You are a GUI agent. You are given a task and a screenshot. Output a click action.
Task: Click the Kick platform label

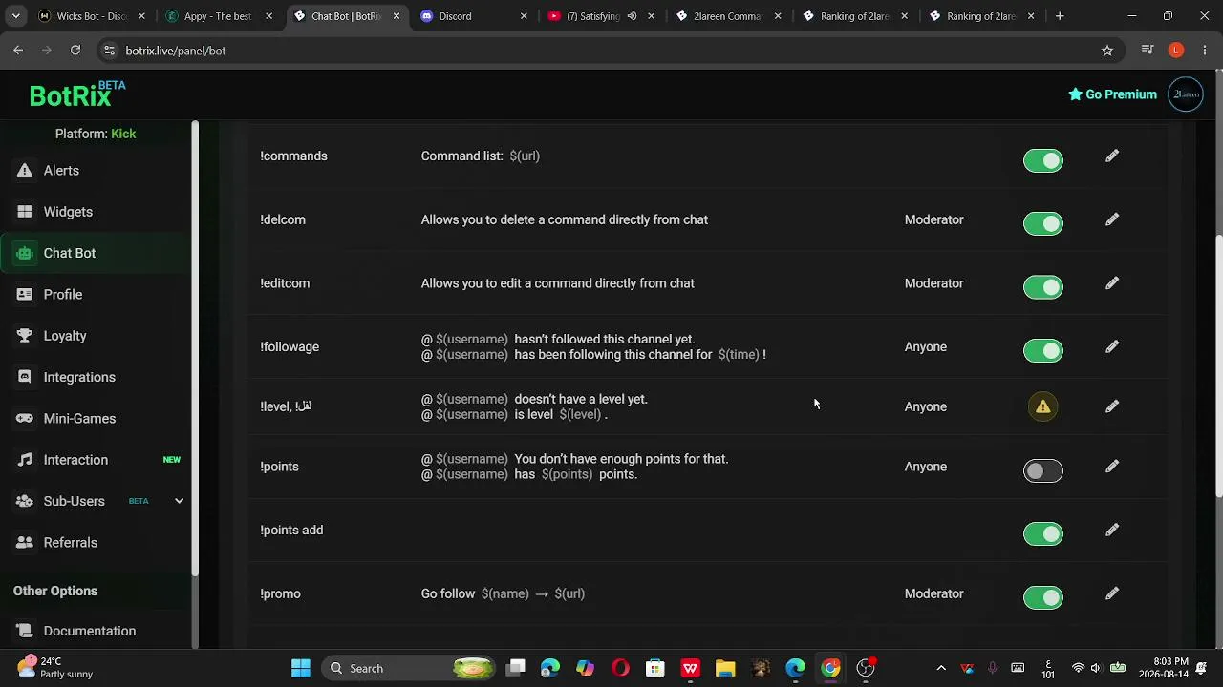pos(123,134)
